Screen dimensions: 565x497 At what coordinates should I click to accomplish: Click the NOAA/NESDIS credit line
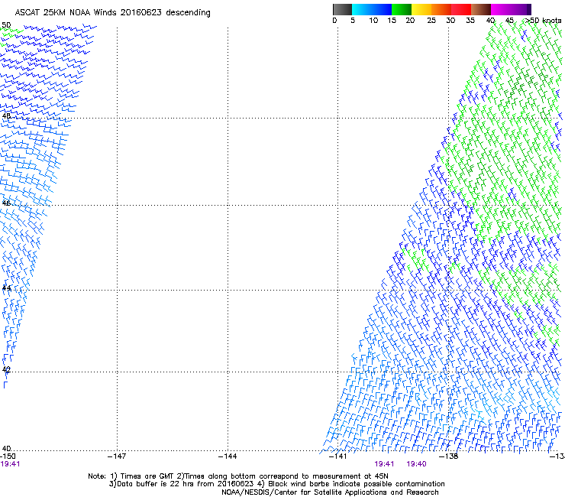[x=330, y=492]
